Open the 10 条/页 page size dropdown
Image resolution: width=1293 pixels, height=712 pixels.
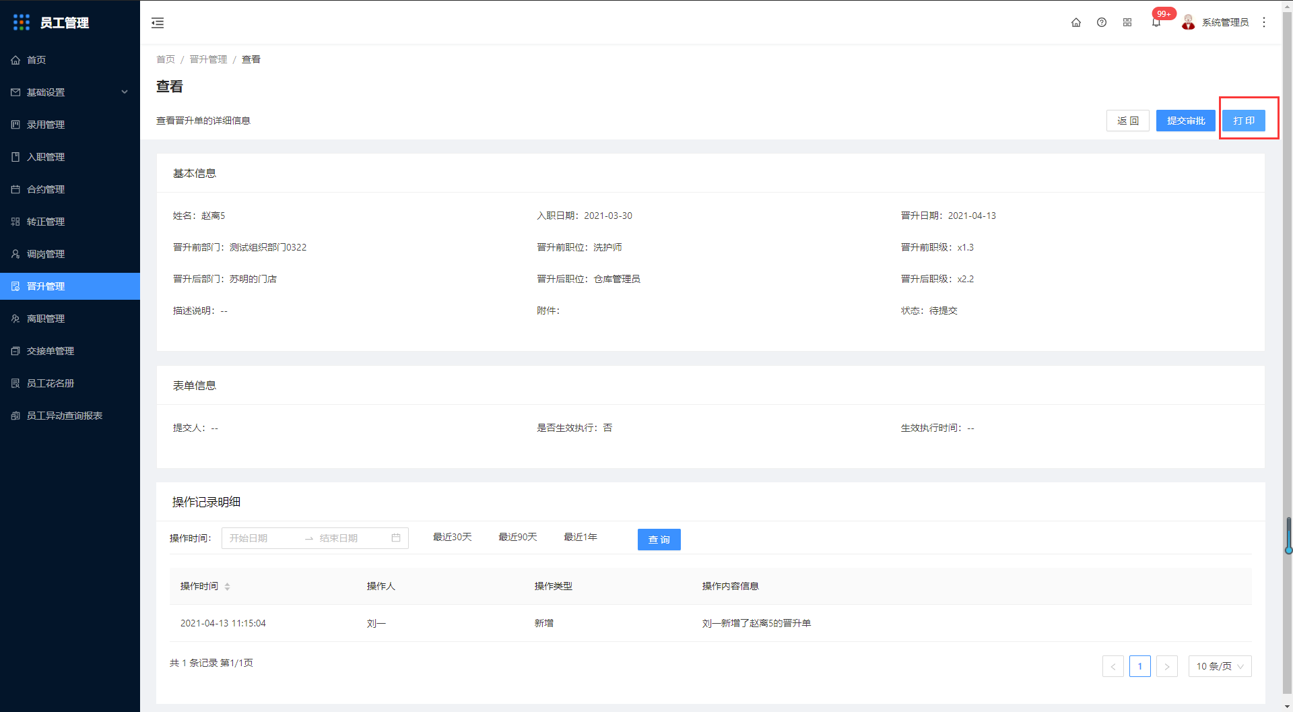pyautogui.click(x=1220, y=666)
